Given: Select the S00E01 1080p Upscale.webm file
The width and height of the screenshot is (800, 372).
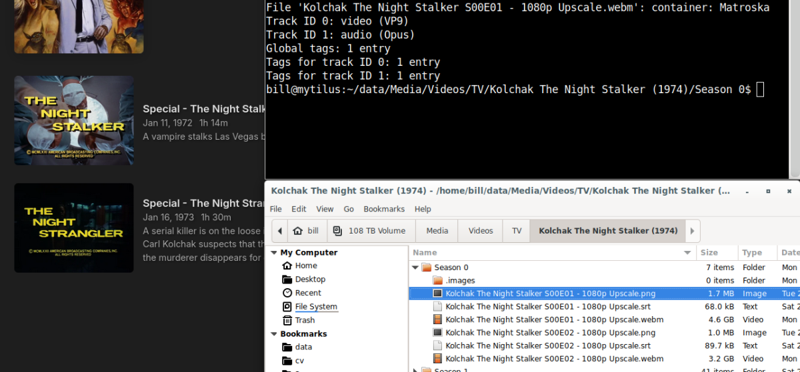Looking at the screenshot, I should 554,319.
